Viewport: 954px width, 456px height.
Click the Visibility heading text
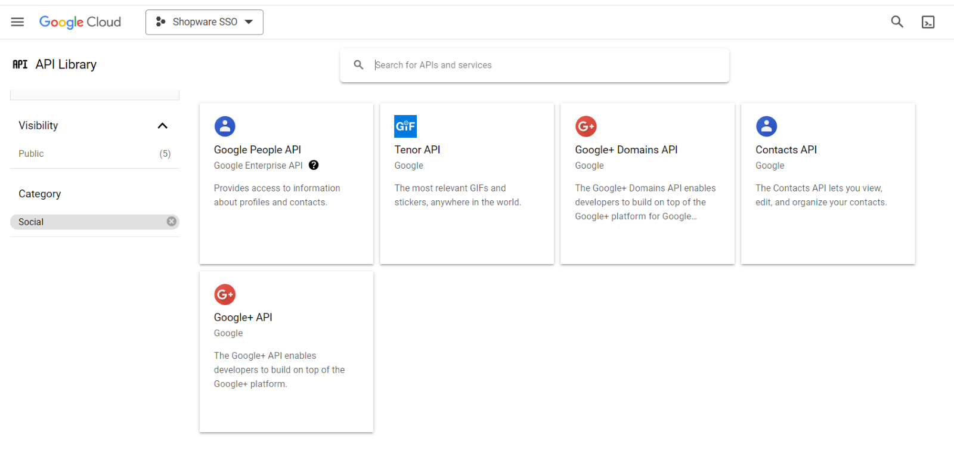[x=38, y=126]
